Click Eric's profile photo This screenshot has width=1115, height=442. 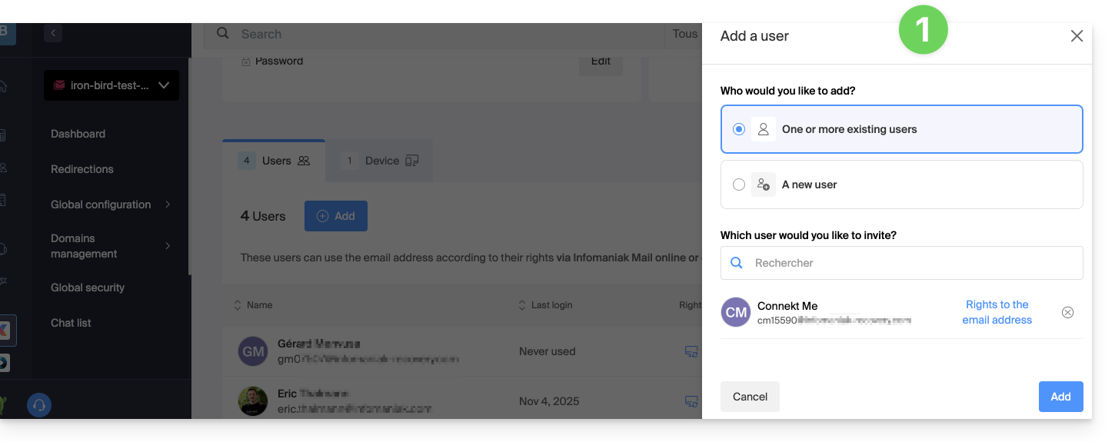click(x=253, y=401)
